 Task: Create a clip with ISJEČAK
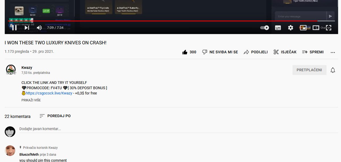[285, 52]
